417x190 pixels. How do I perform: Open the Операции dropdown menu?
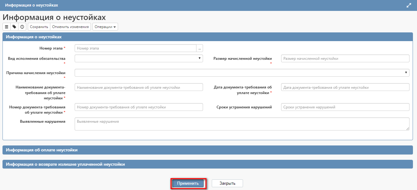[106, 27]
